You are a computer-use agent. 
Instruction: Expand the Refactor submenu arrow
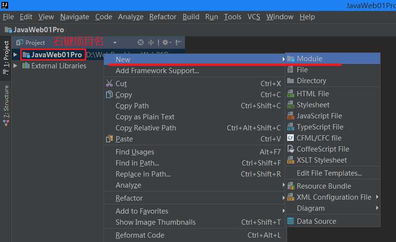283,198
